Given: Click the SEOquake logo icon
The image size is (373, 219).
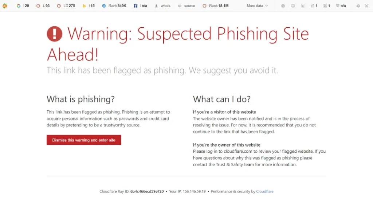Looking at the screenshot, I should coord(5,6).
